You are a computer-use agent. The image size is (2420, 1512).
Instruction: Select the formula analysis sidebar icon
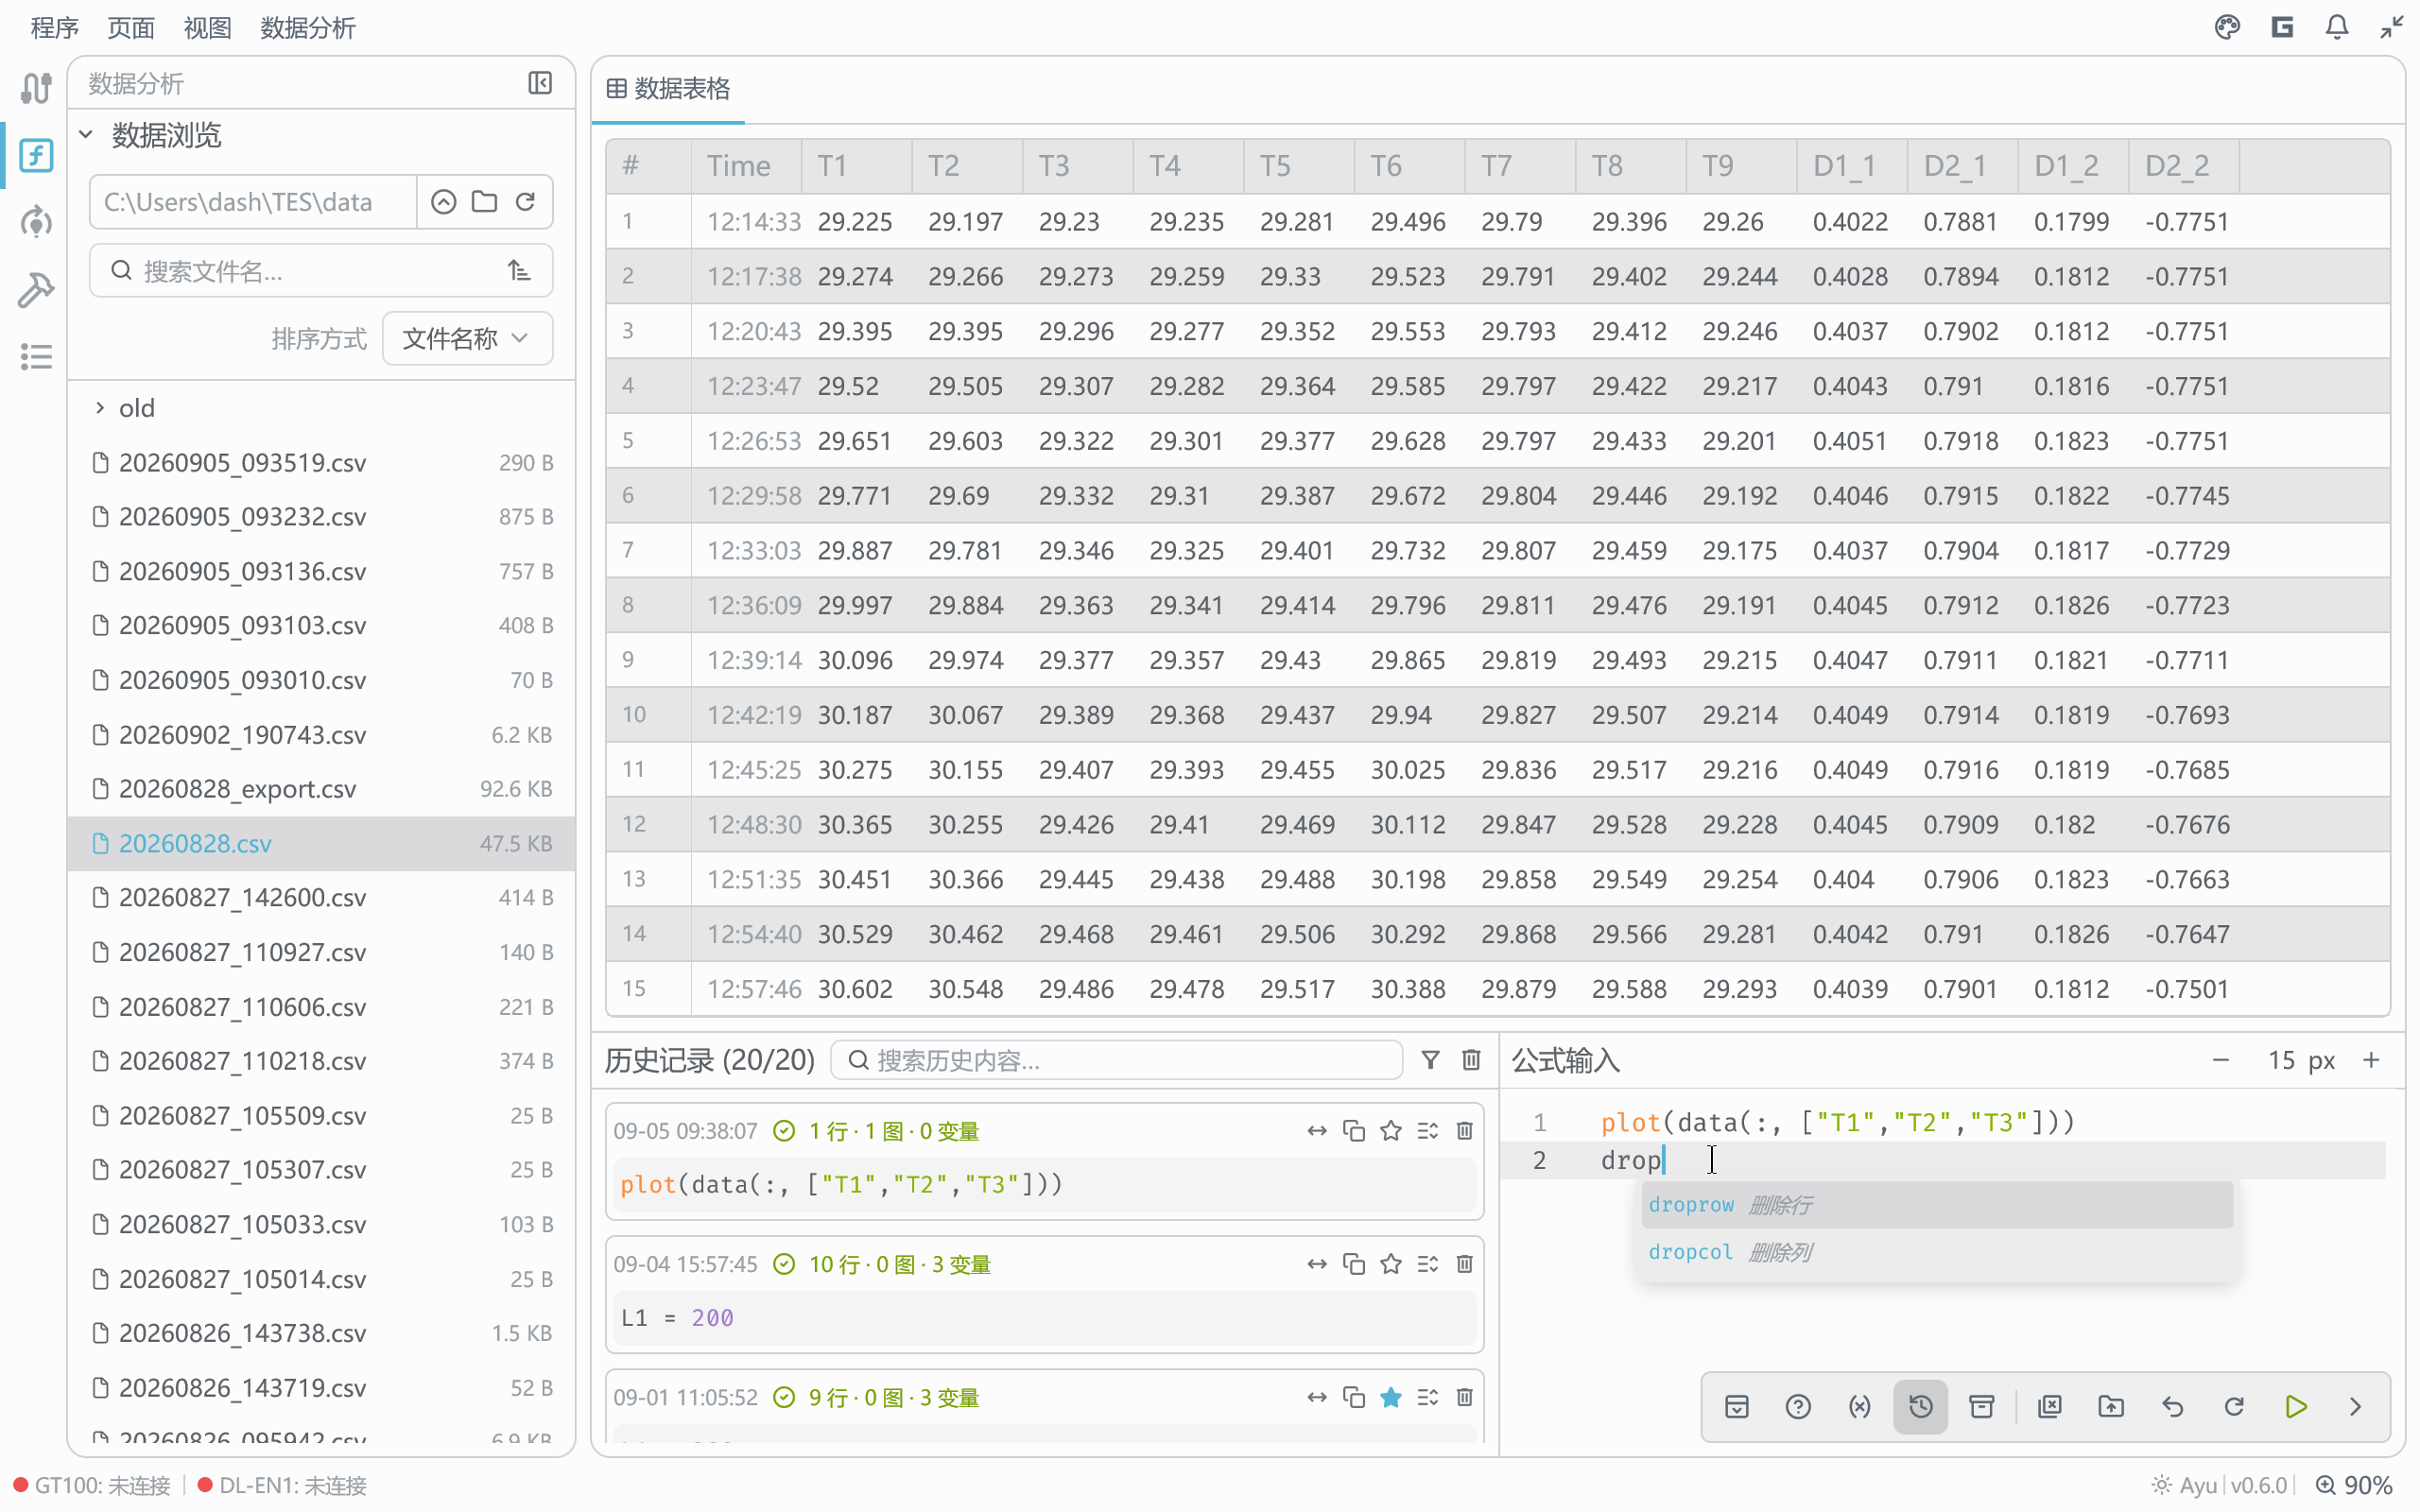[36, 155]
